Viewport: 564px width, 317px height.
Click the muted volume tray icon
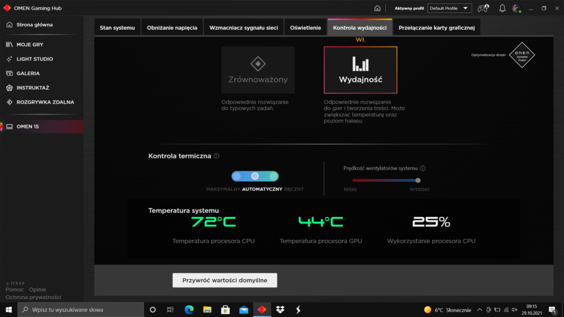515,310
